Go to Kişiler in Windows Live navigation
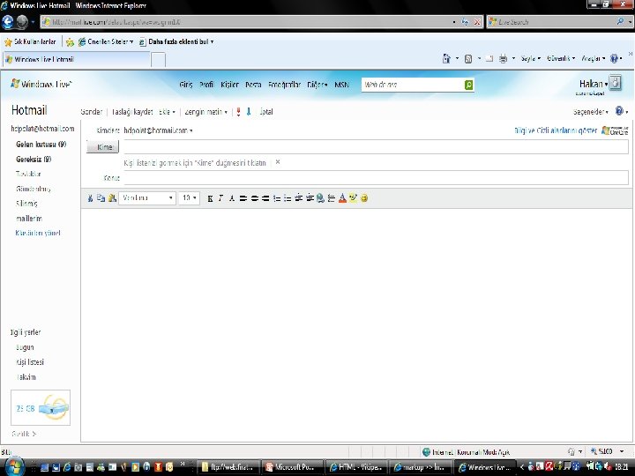Image resolution: width=635 pixels, height=476 pixels. coord(229,85)
